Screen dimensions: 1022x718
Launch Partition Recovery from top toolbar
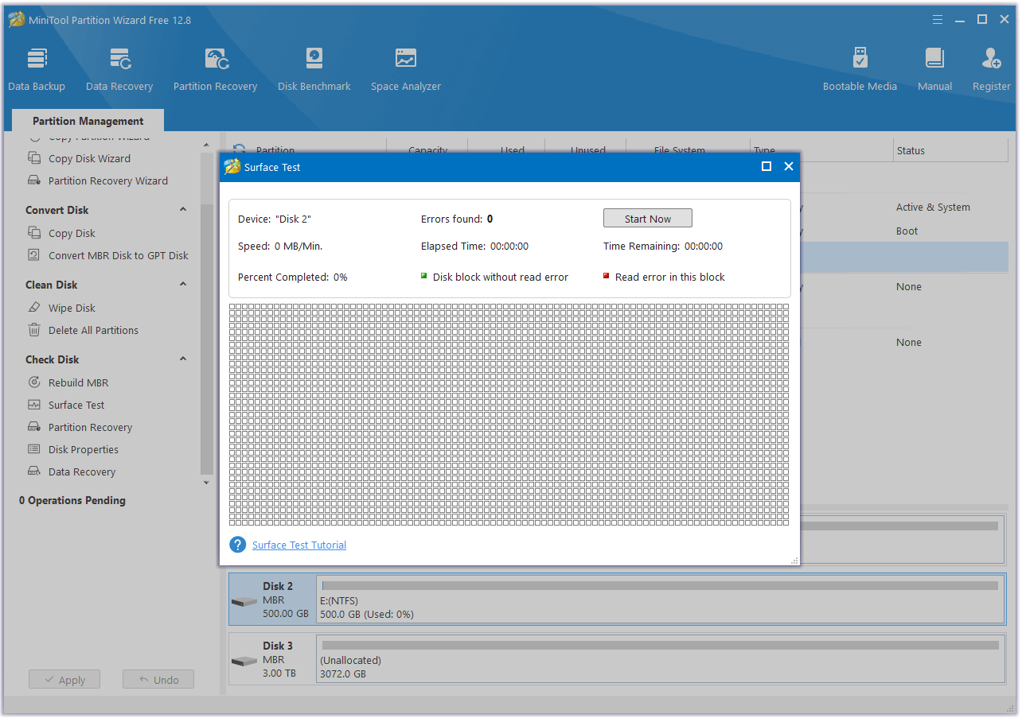tap(215, 69)
